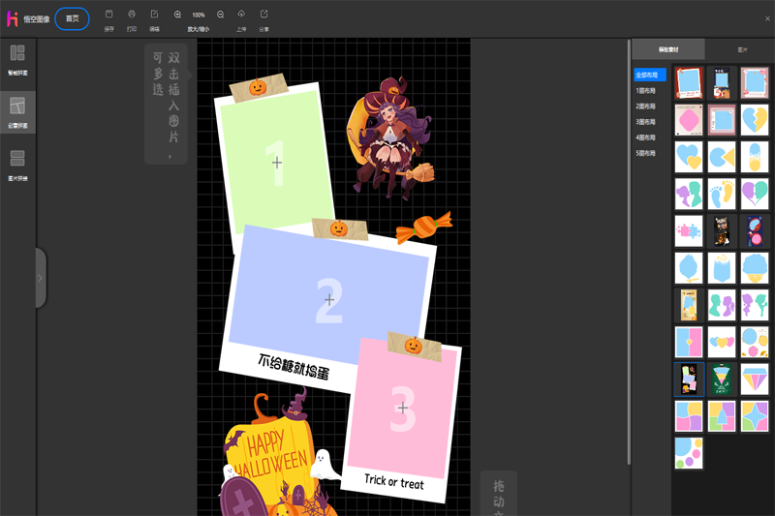This screenshot has height=516, width=775.
Task: Click the upload (上传) cloud icon
Action: pos(241,15)
